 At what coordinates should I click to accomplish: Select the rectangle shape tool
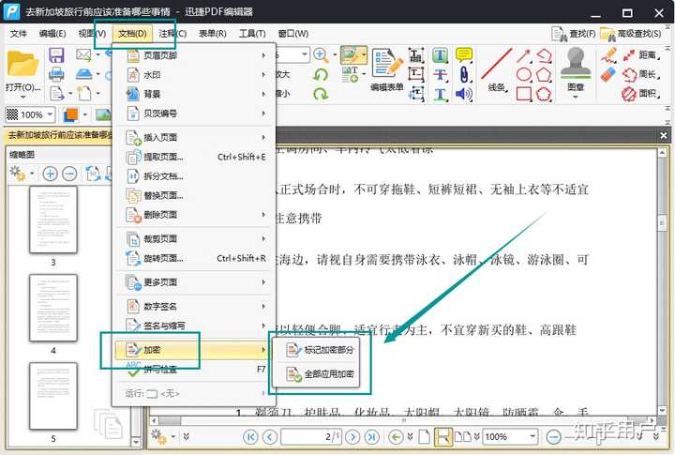pyautogui.click(x=523, y=94)
